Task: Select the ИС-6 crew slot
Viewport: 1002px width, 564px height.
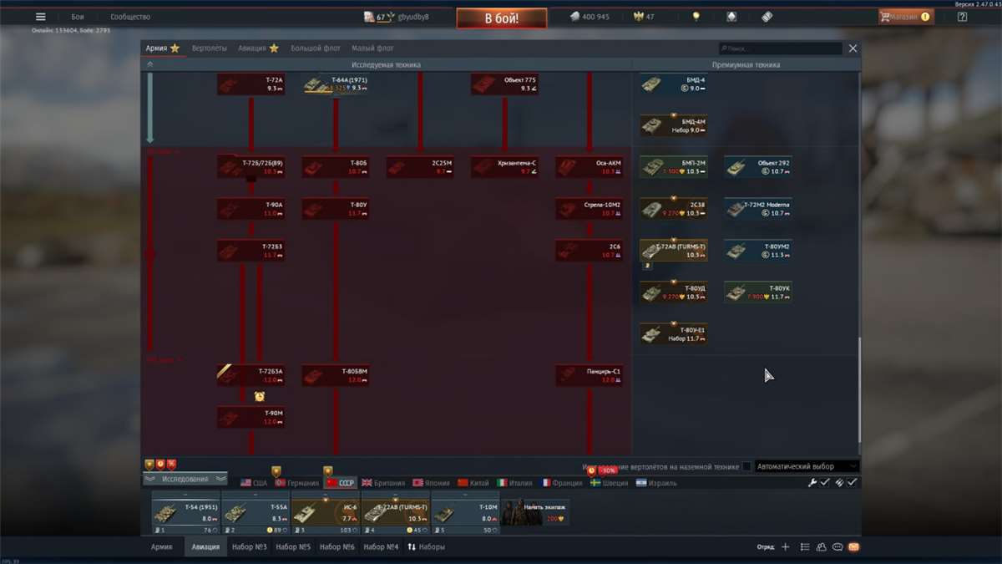Action: (x=326, y=513)
